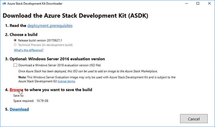Click the "Release build version 20170627.1" label
The height and width of the screenshot is (127, 215).
(x=40, y=40)
